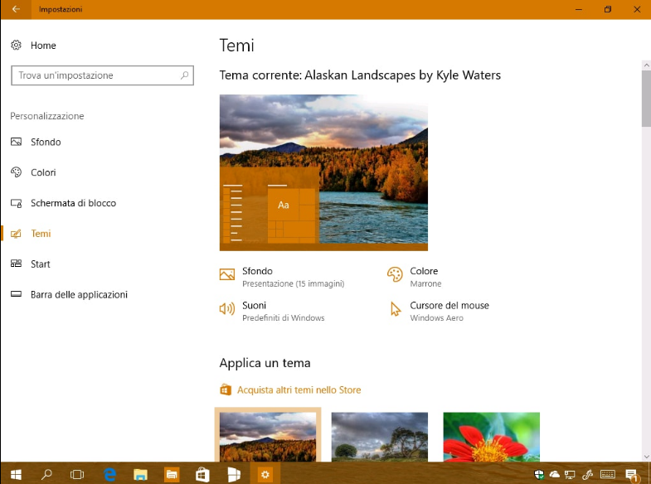Click the search magnifier in settings field
This screenshot has width=651, height=484.
tap(184, 75)
